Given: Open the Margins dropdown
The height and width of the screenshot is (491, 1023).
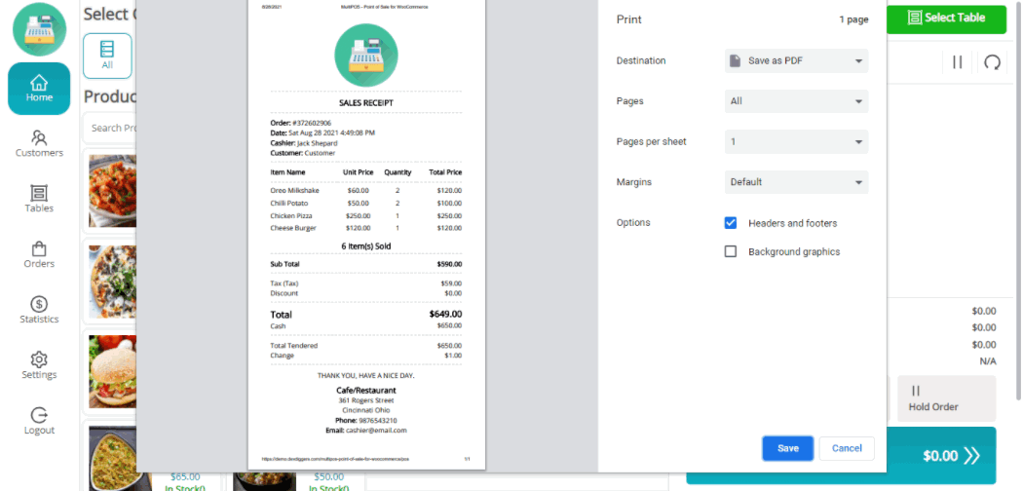Looking at the screenshot, I should (796, 182).
